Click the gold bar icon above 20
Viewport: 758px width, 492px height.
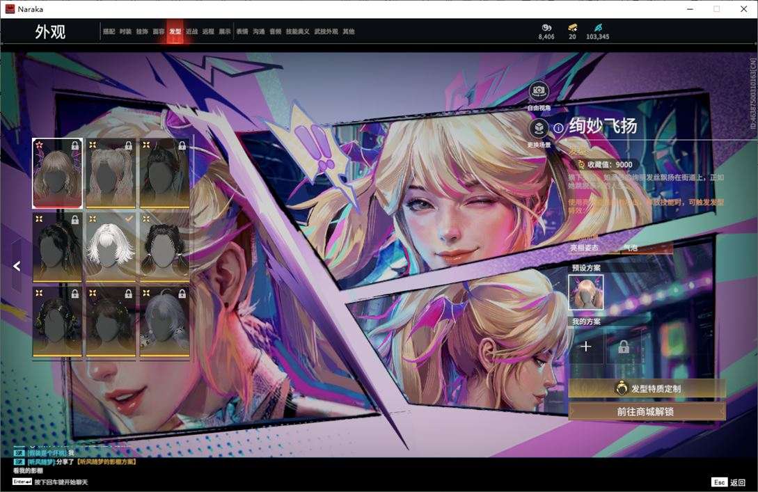572,28
